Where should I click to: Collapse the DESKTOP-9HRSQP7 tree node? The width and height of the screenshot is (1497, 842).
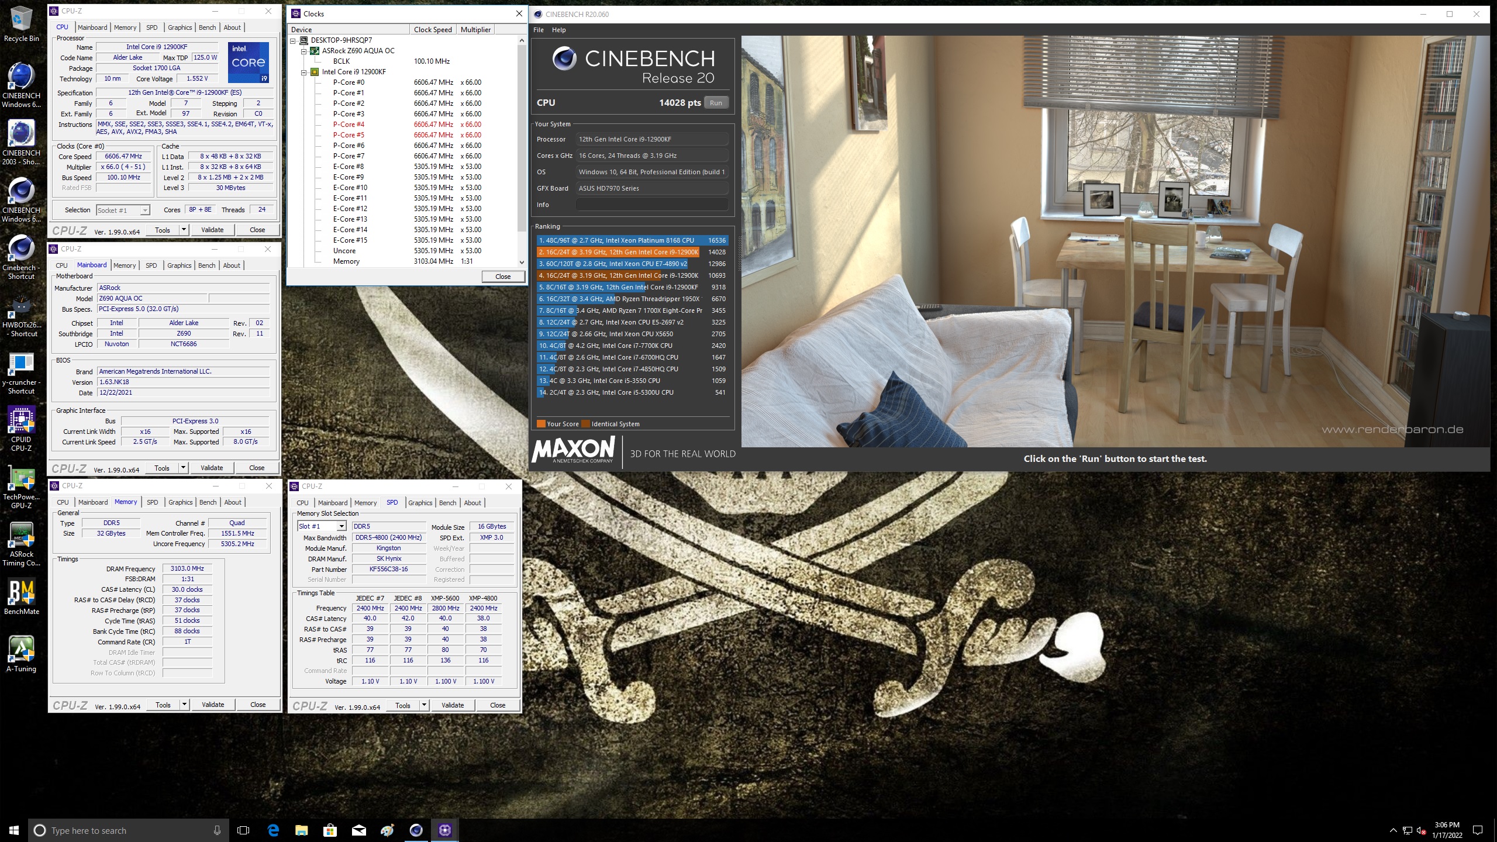(294, 40)
